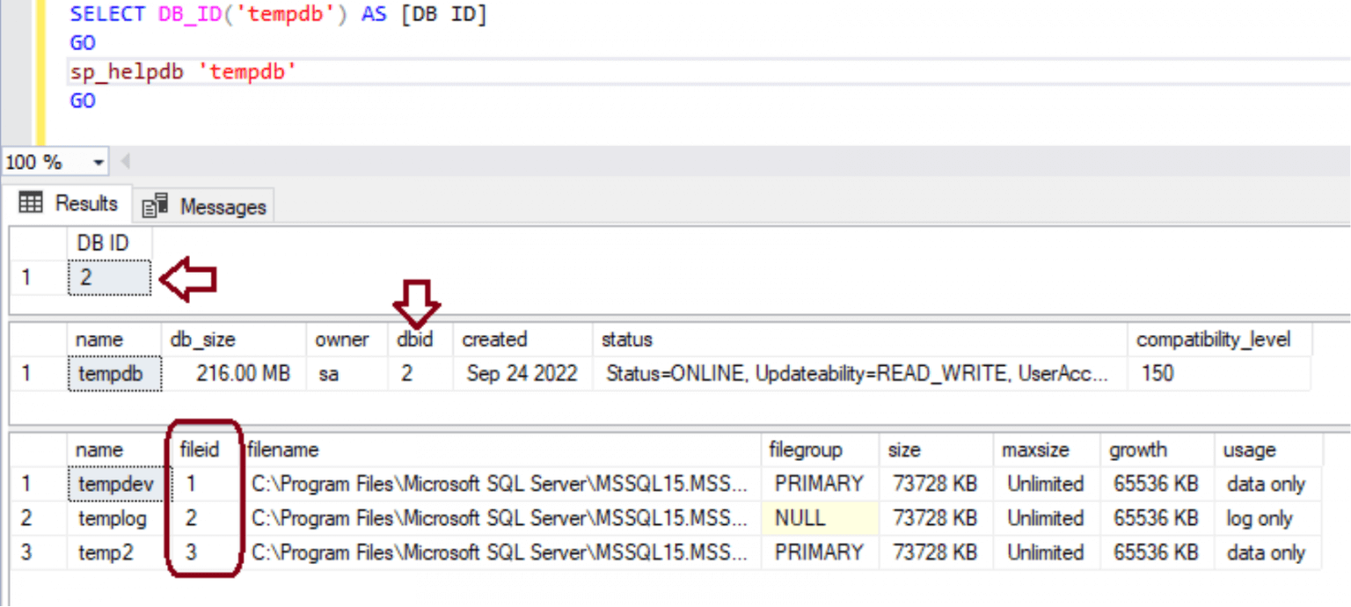
Task: Select the tempdb name cell
Action: (114, 374)
